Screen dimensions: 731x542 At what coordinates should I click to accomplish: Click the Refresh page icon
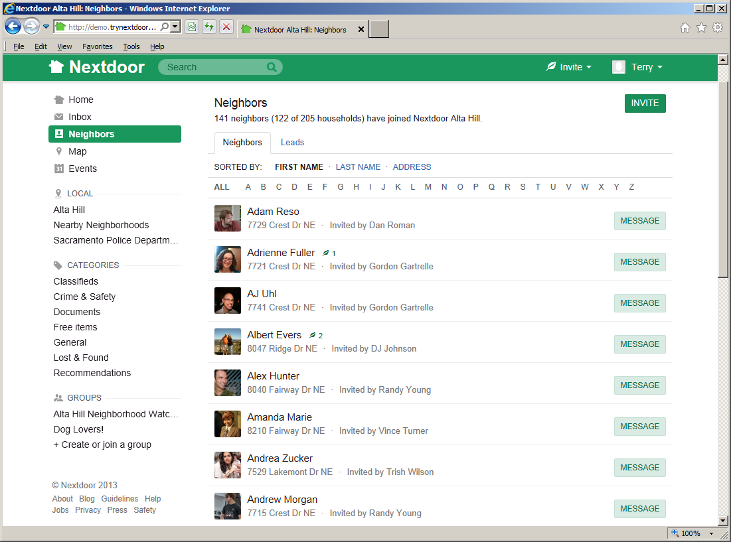point(209,27)
